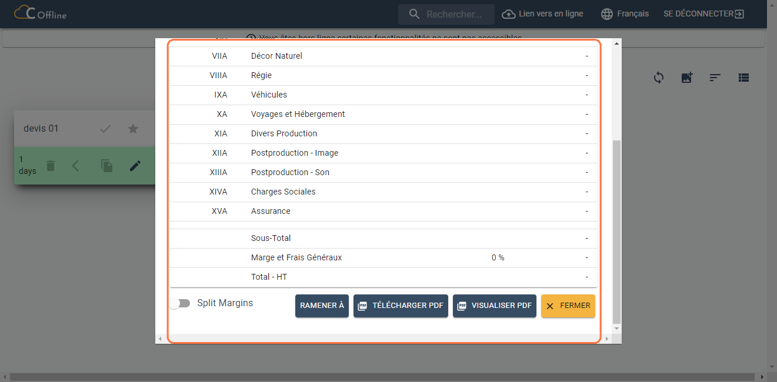777x382 pixels.
Task: Select the Divers Production row
Action: (384, 134)
